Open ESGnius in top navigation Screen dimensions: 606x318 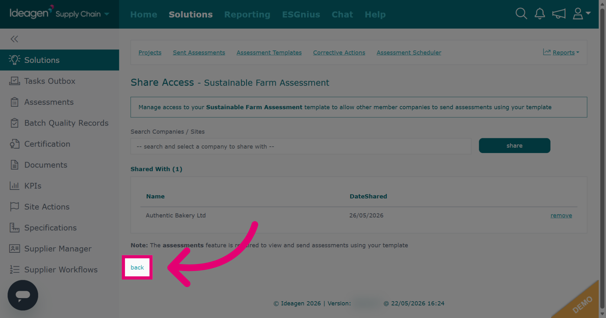point(301,15)
